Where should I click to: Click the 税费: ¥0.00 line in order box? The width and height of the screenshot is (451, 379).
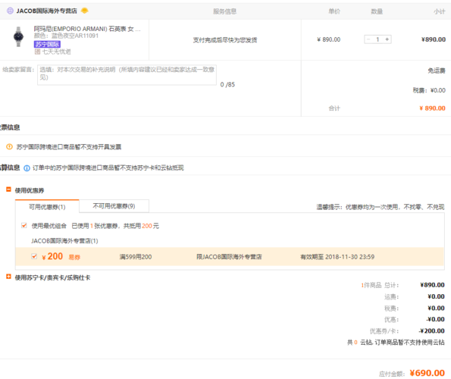point(429,90)
